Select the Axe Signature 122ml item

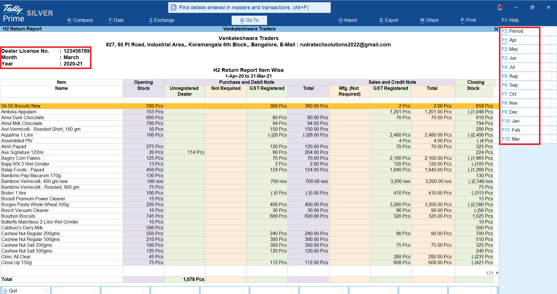(x=22, y=153)
